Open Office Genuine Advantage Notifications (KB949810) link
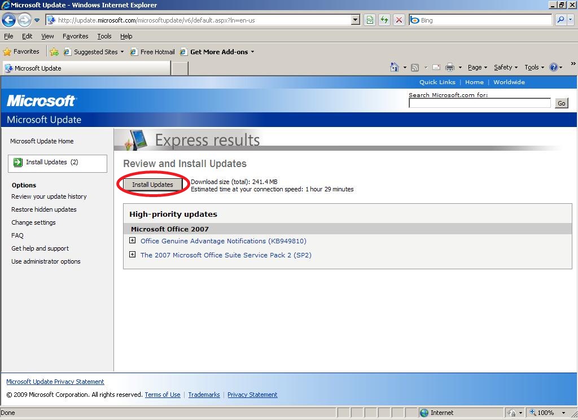This screenshot has height=420, width=578. [224, 241]
